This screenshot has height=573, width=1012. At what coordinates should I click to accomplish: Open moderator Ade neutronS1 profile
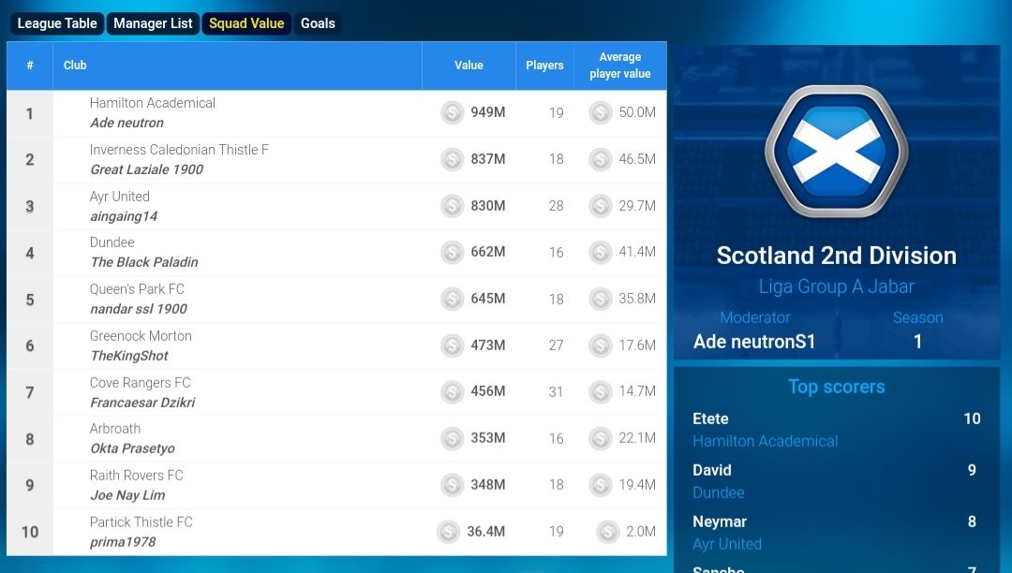(754, 342)
